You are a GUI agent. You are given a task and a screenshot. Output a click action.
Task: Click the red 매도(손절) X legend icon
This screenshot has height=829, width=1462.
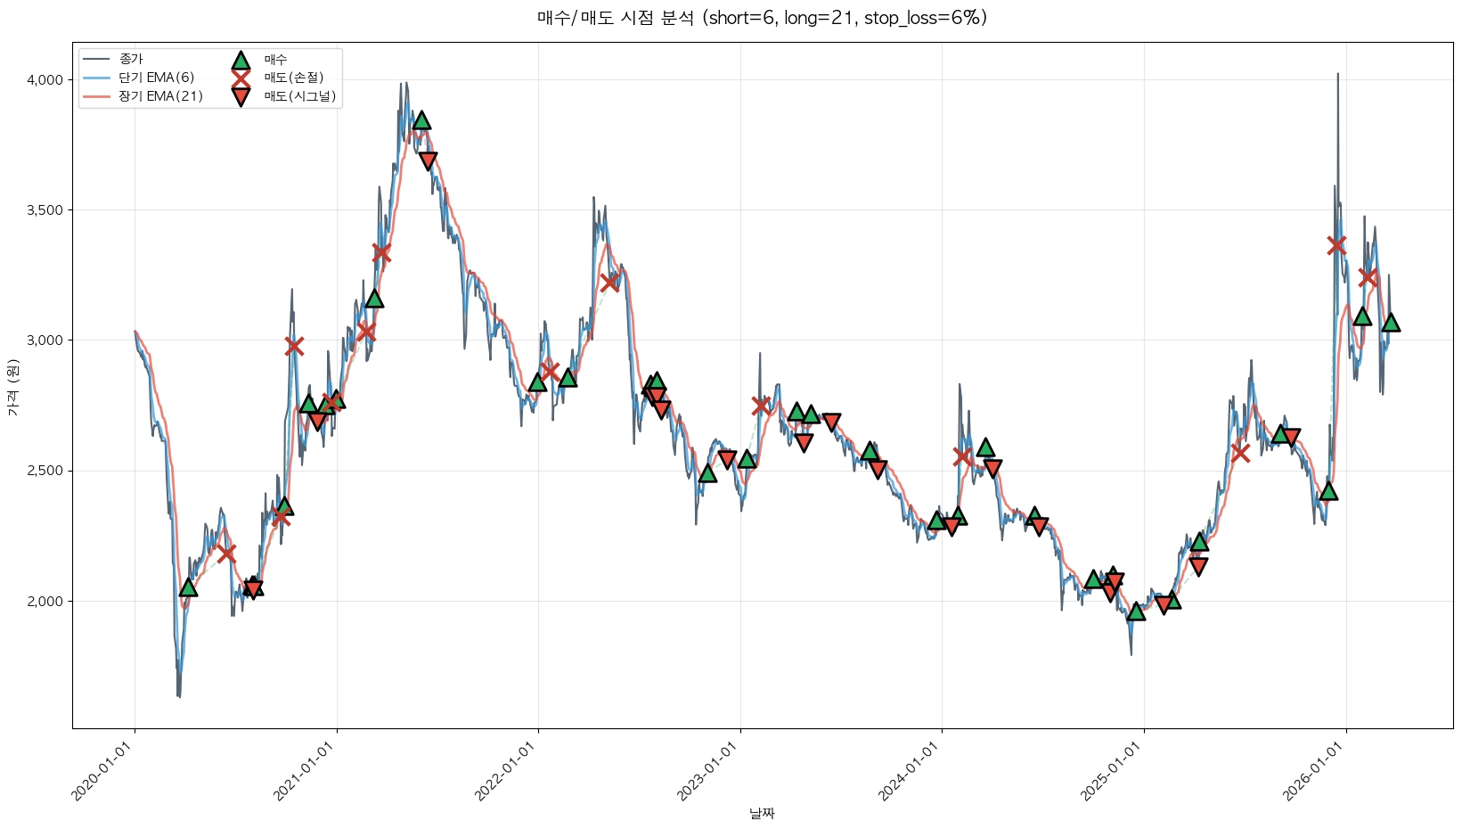coord(241,78)
